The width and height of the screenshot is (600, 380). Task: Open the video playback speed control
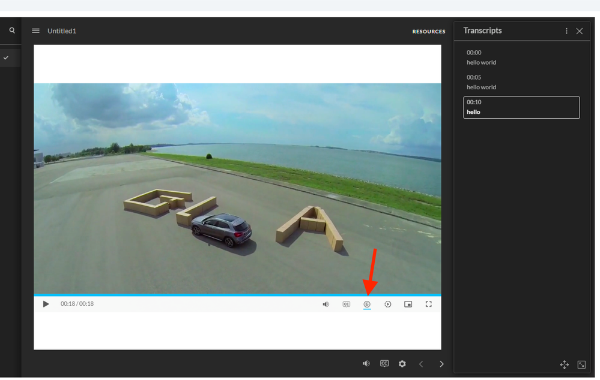388,304
